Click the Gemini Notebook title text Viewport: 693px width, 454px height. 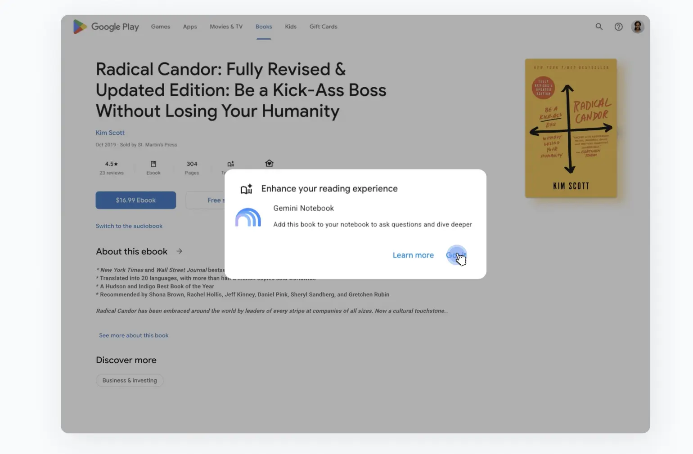[304, 208]
